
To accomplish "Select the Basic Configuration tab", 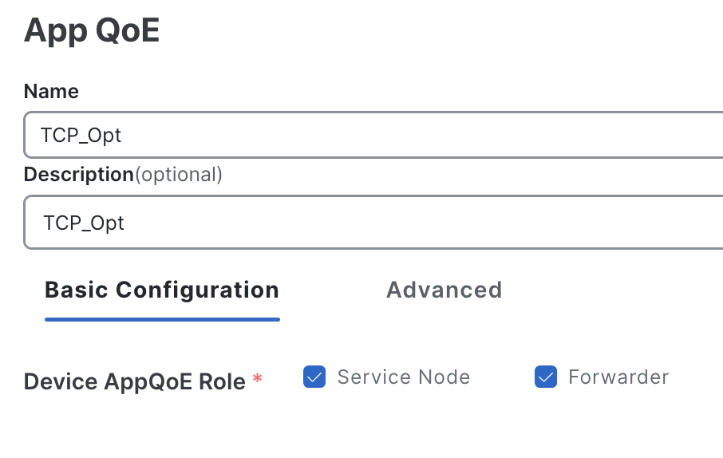I will point(162,290).
